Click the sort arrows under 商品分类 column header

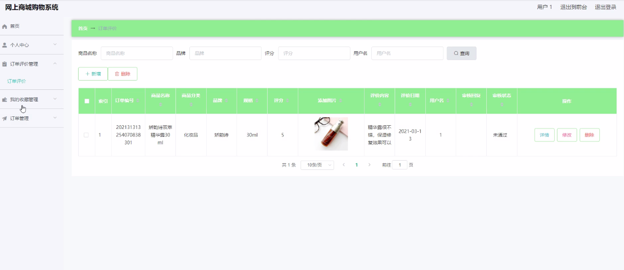click(x=191, y=105)
